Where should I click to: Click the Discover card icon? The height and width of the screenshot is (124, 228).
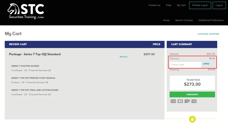tap(187, 101)
